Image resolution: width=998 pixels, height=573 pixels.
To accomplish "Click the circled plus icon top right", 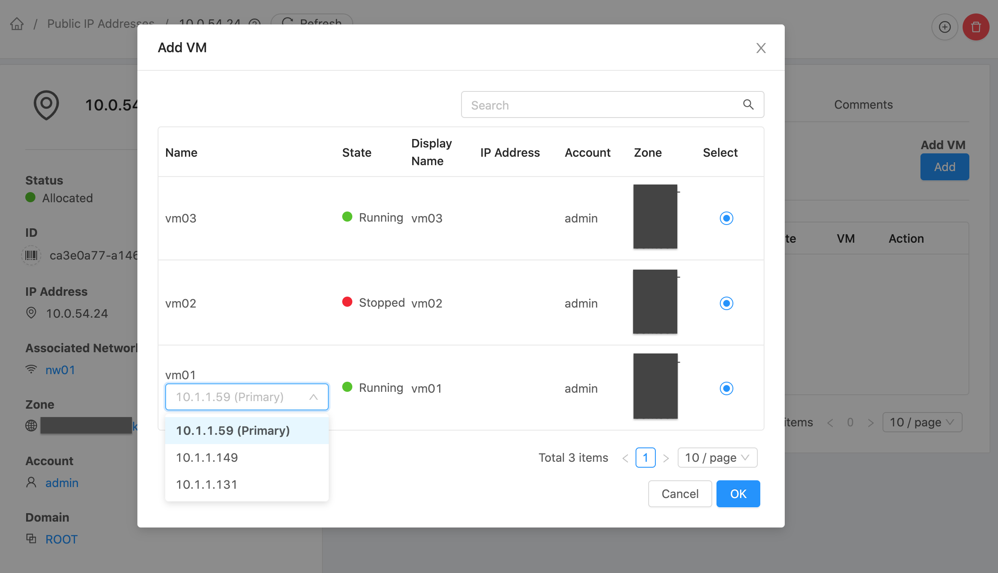I will 944,27.
